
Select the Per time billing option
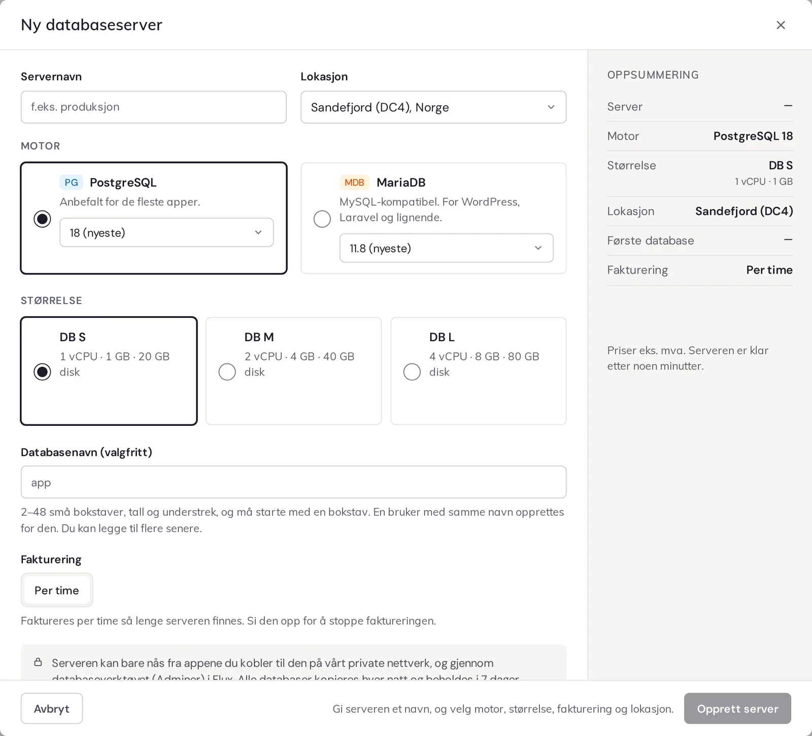click(x=57, y=590)
